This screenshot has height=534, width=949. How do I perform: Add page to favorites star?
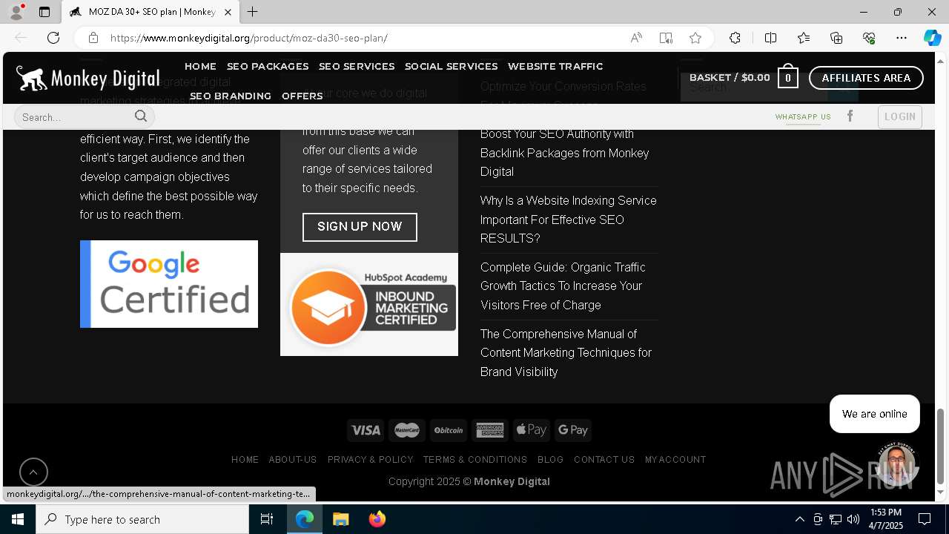[695, 38]
